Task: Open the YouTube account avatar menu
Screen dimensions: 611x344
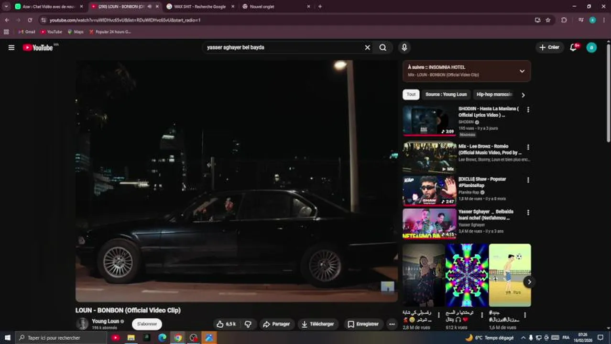Action: pos(591,47)
